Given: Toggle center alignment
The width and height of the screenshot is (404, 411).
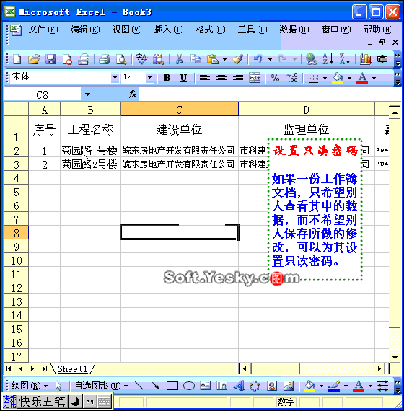Looking at the screenshot, I should pyautogui.click(x=221, y=78).
